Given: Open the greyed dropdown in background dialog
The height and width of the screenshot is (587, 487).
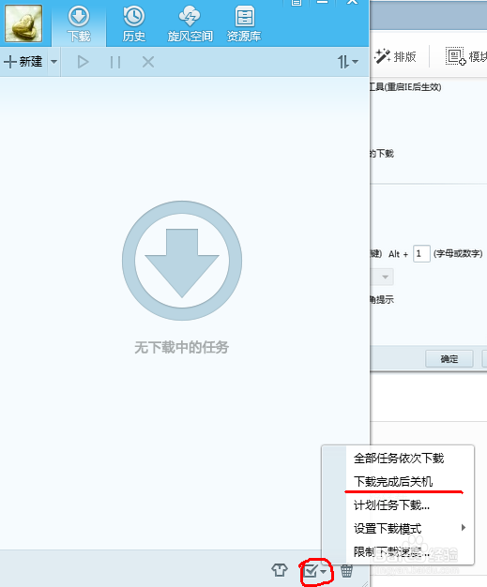Looking at the screenshot, I should click(382, 277).
